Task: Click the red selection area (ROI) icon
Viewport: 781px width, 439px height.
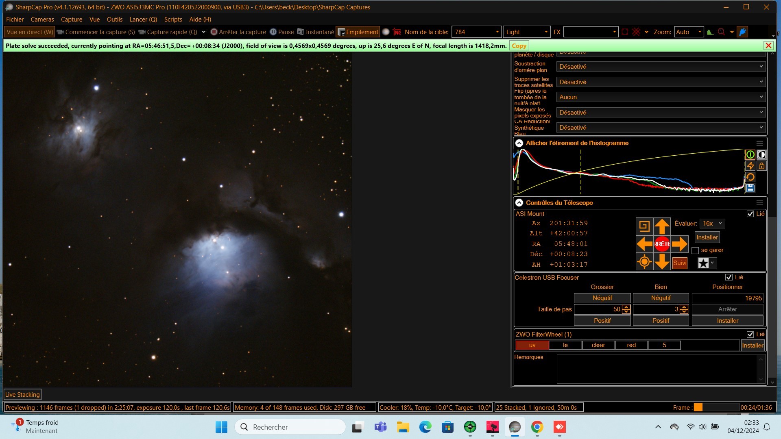Action: (625, 32)
